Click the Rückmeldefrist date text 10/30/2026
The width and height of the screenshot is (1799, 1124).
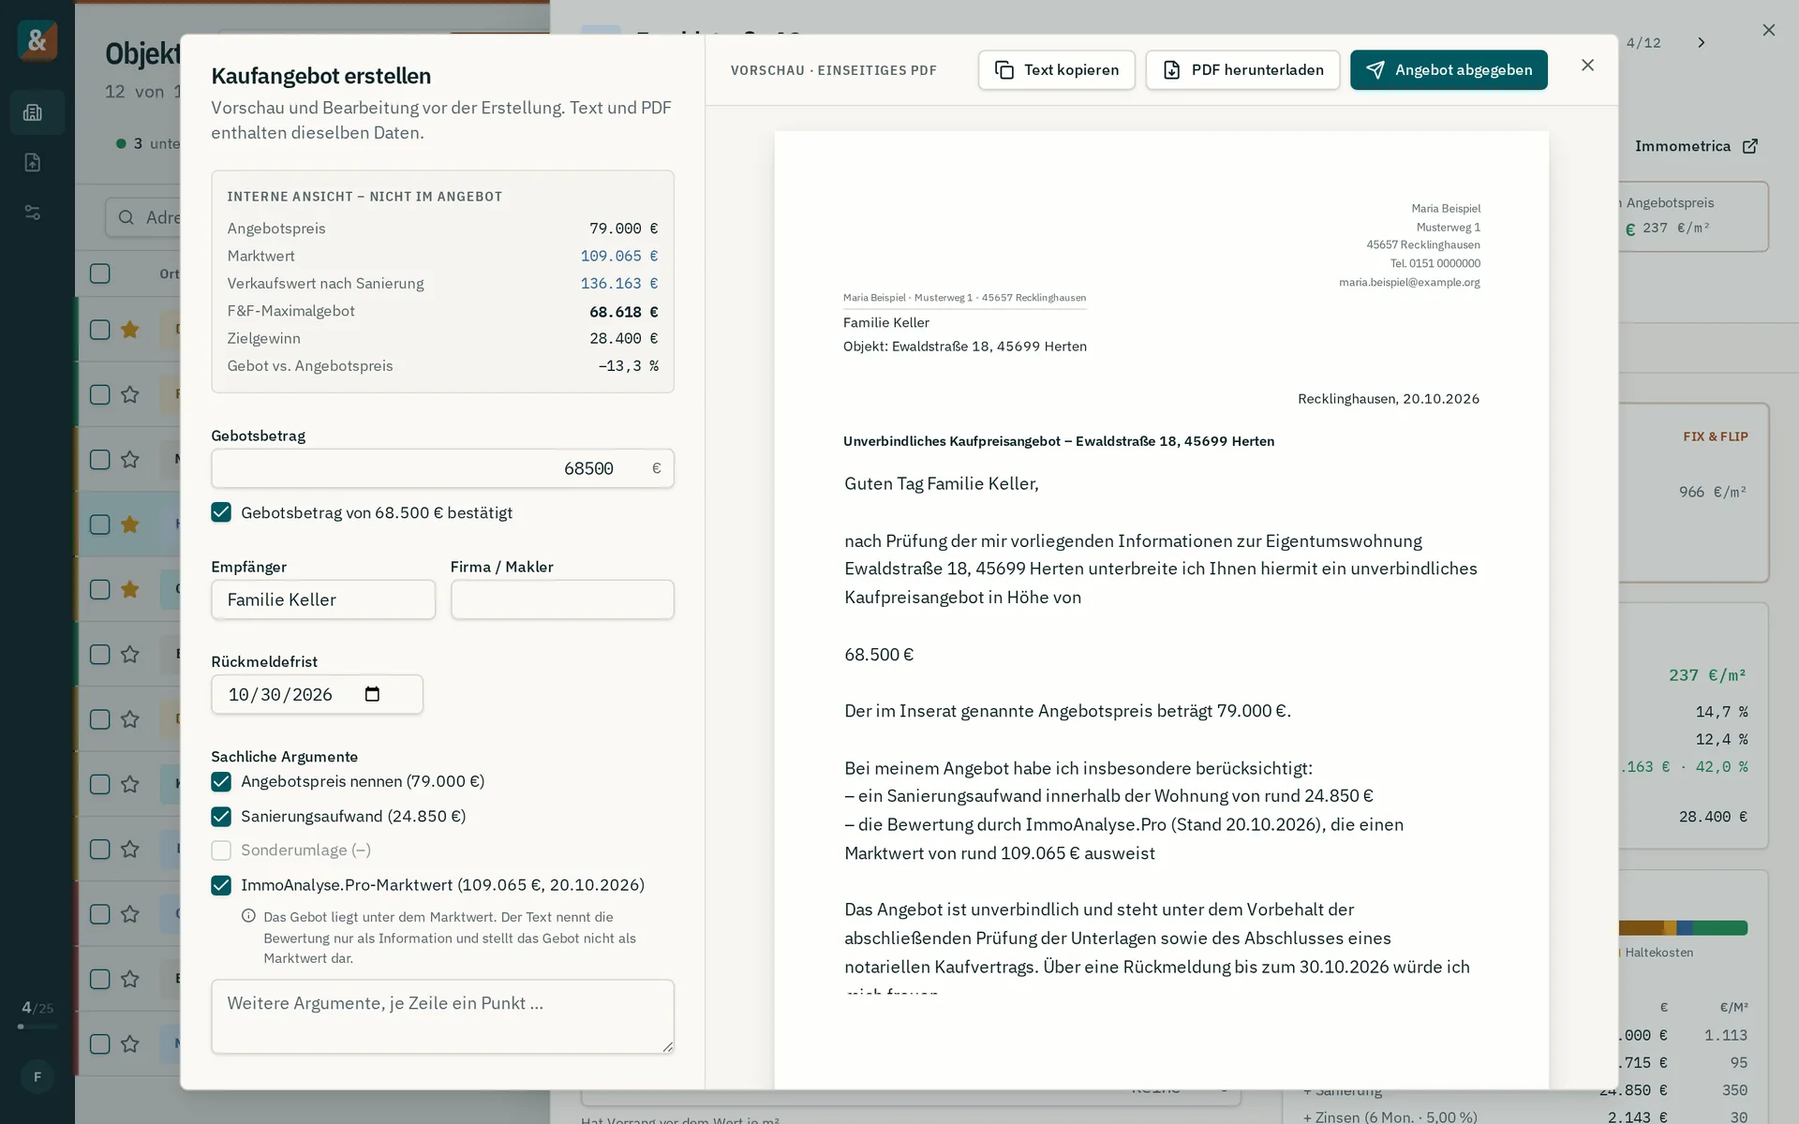point(280,695)
